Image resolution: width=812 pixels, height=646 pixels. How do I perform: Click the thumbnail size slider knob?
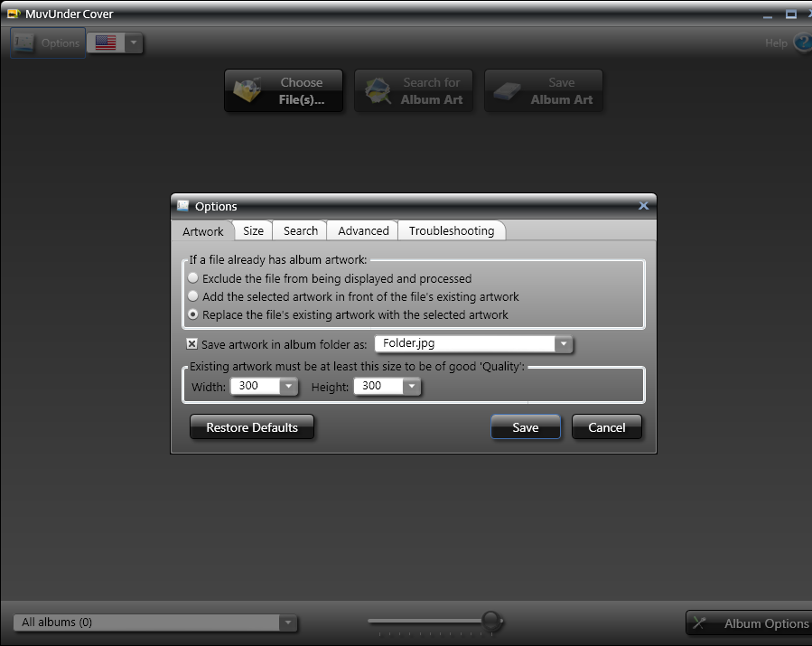pos(491,620)
